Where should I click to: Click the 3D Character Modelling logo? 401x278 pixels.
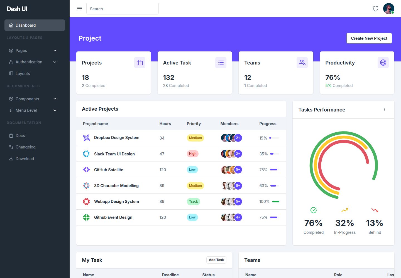click(86, 186)
